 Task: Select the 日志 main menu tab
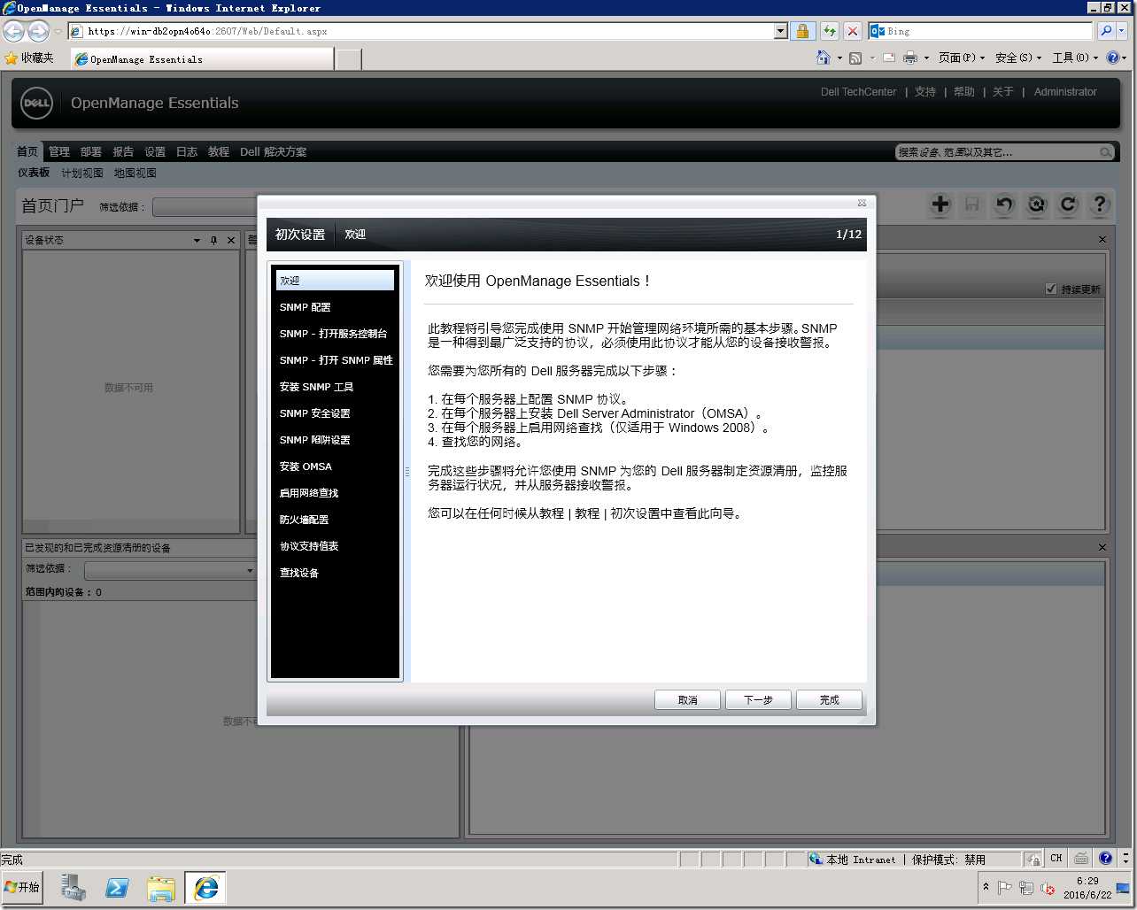187,151
